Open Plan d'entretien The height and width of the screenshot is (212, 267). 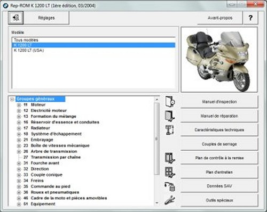pos(219,172)
